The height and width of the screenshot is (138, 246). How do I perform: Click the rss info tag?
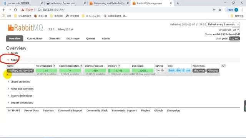tap(188, 71)
